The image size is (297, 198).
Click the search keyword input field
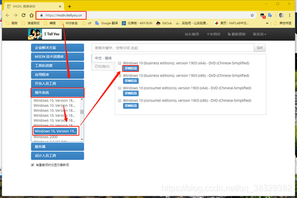[x=173, y=48]
